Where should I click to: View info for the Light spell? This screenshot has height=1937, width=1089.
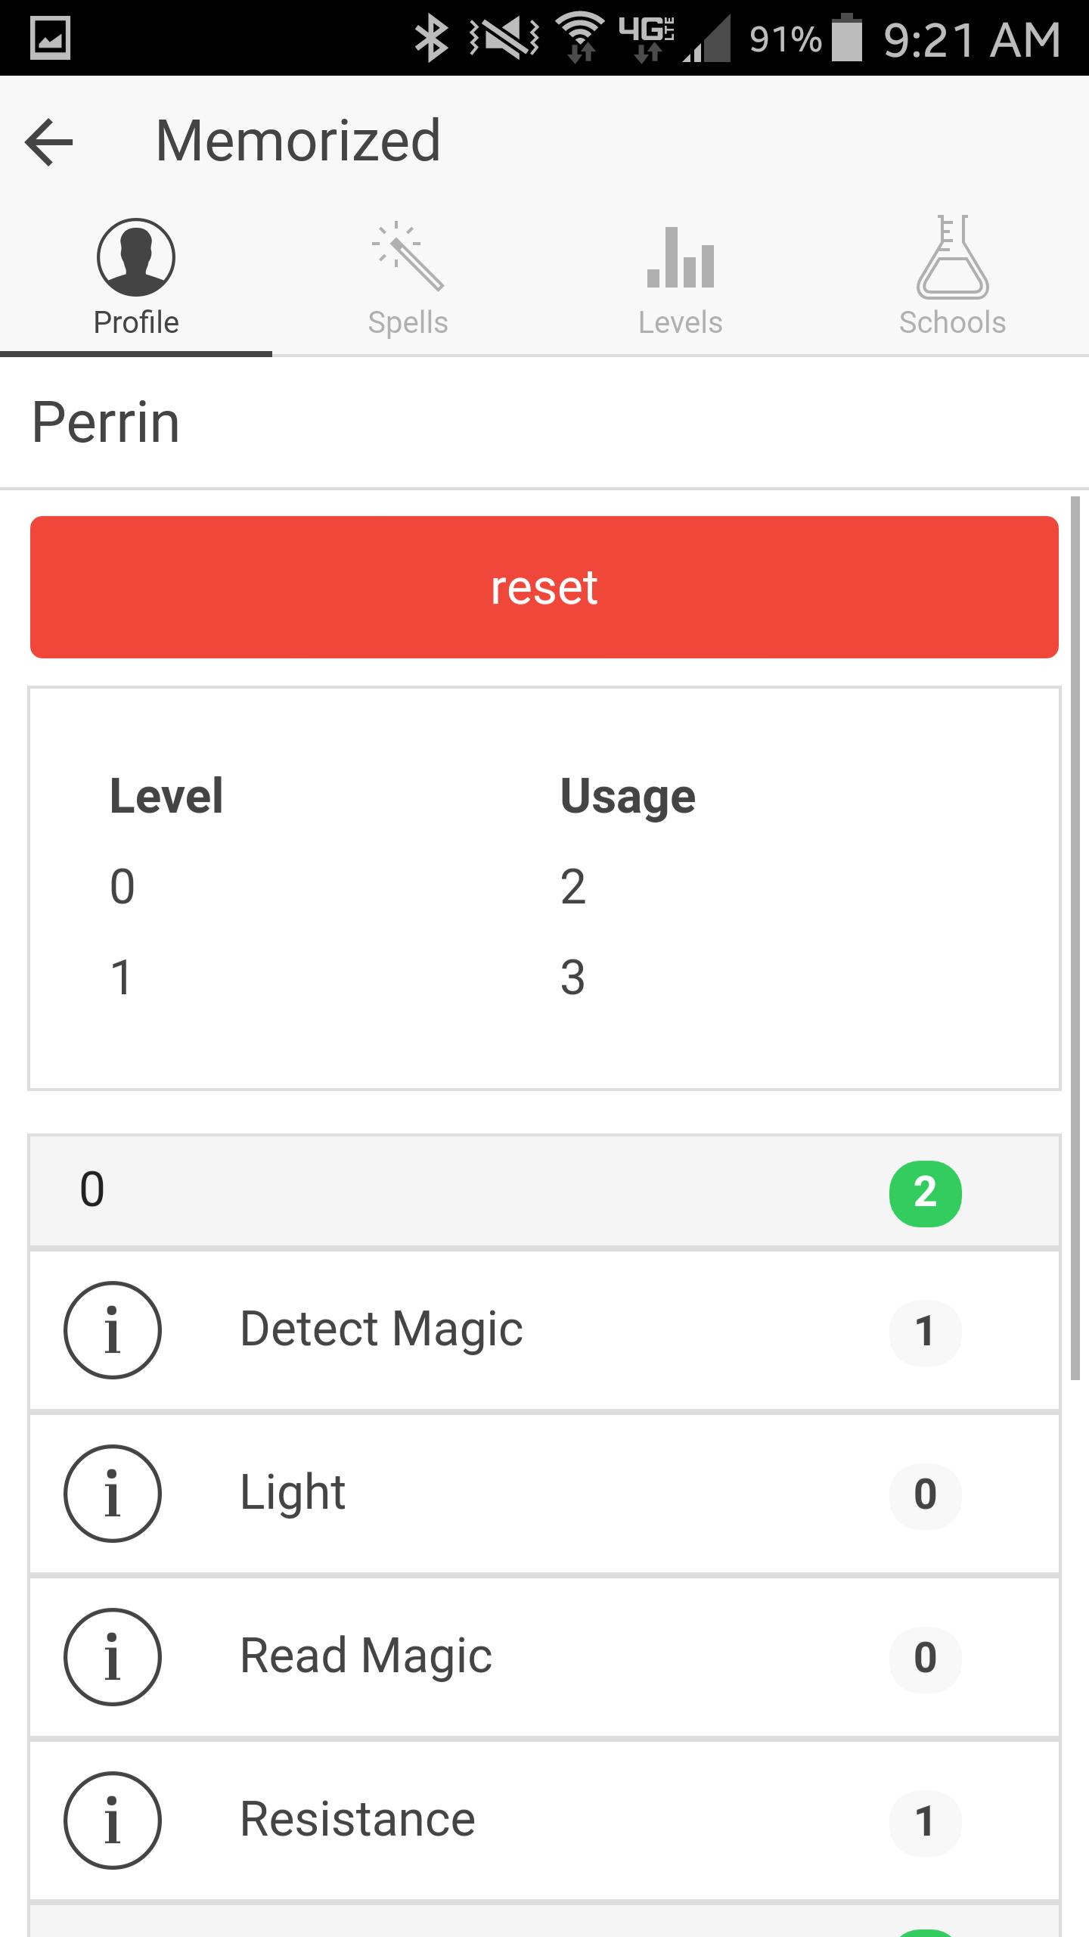click(113, 1494)
